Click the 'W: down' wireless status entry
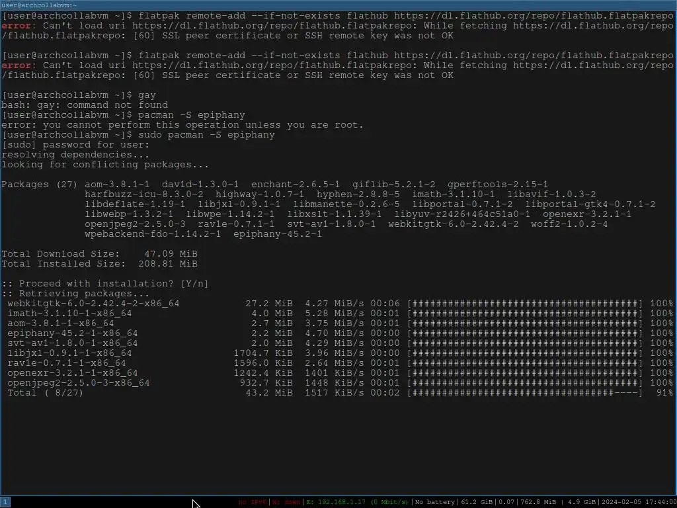 (286, 502)
